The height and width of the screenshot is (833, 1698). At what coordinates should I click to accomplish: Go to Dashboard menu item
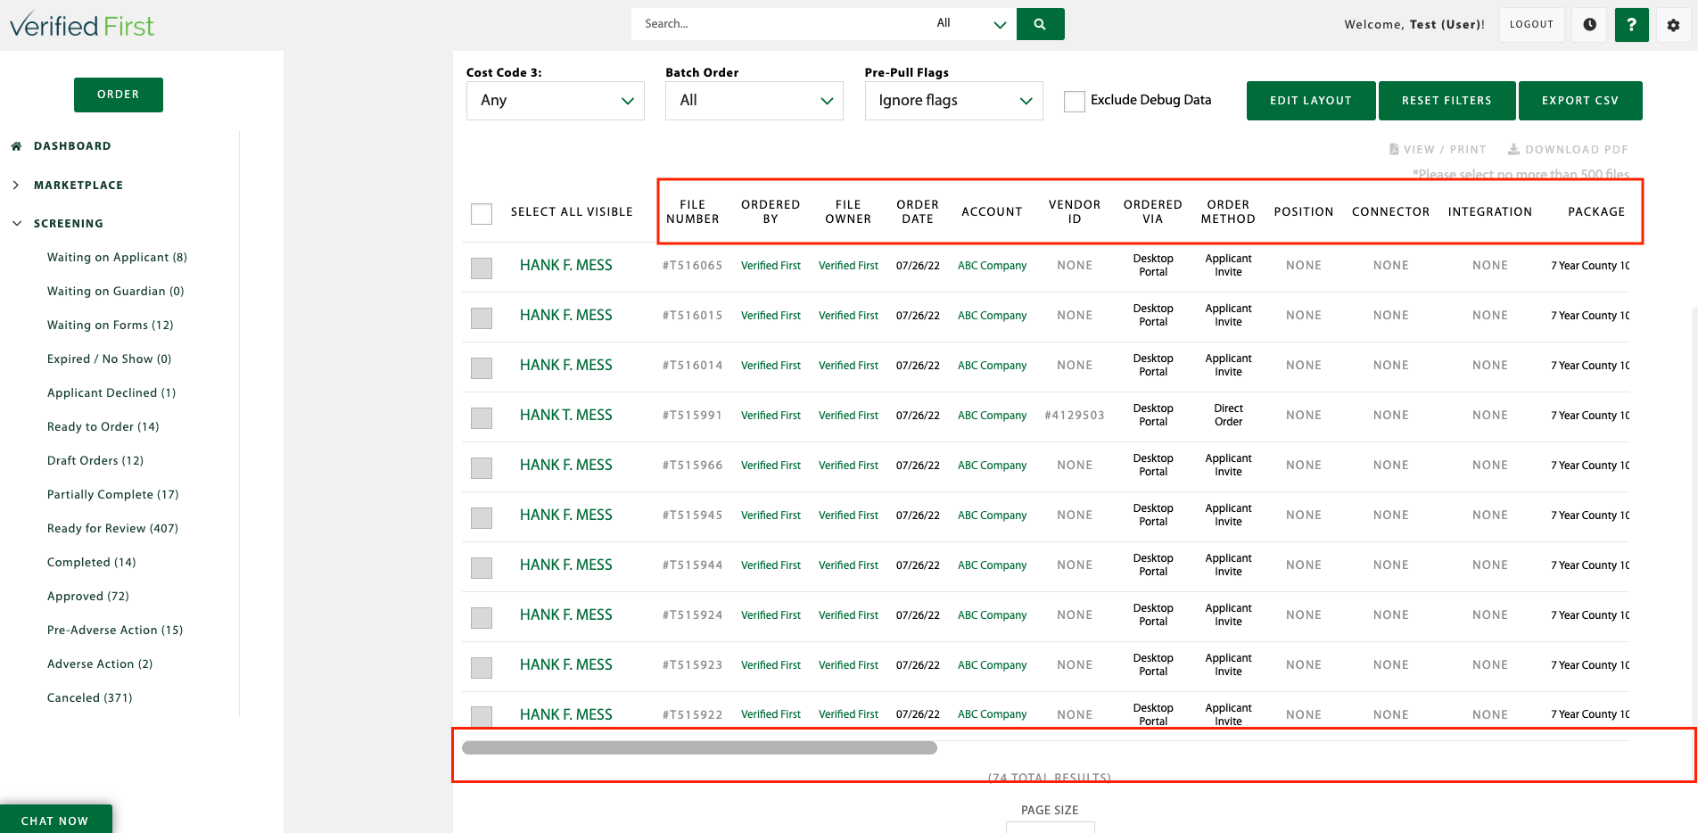click(x=72, y=146)
